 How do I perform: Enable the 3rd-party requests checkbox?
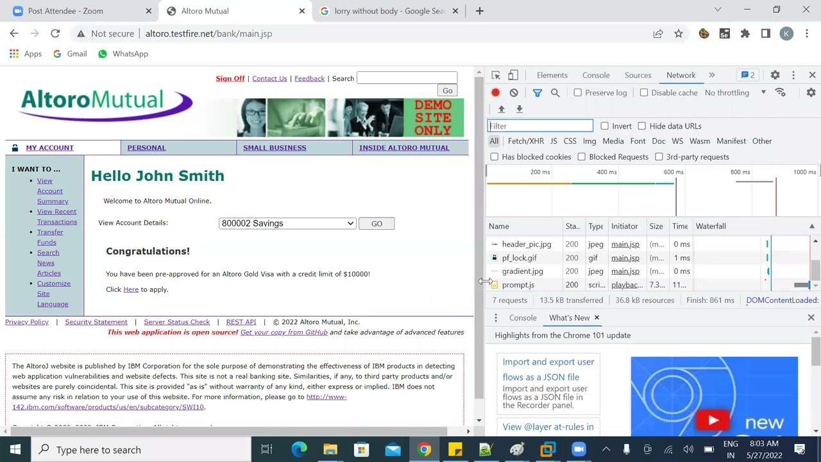[x=659, y=157]
